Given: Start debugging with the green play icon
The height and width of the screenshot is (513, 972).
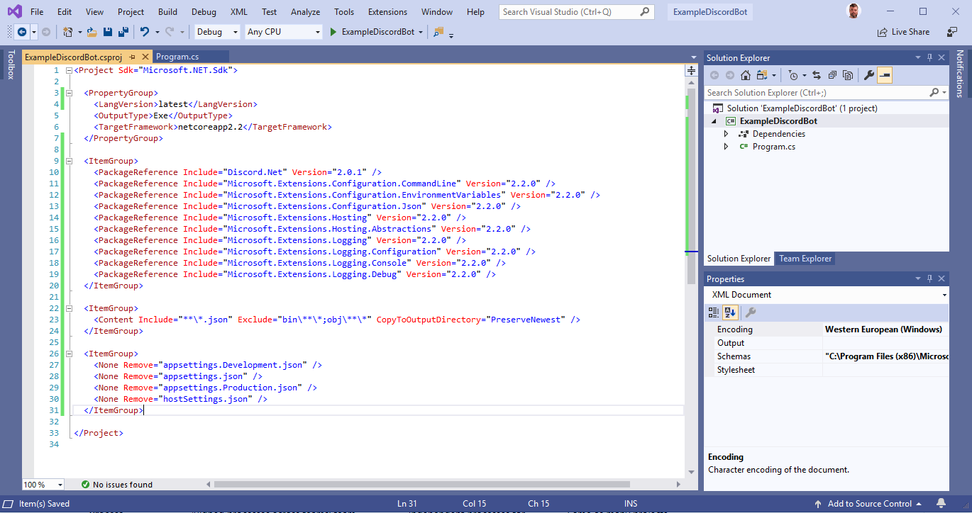Looking at the screenshot, I should (x=333, y=32).
